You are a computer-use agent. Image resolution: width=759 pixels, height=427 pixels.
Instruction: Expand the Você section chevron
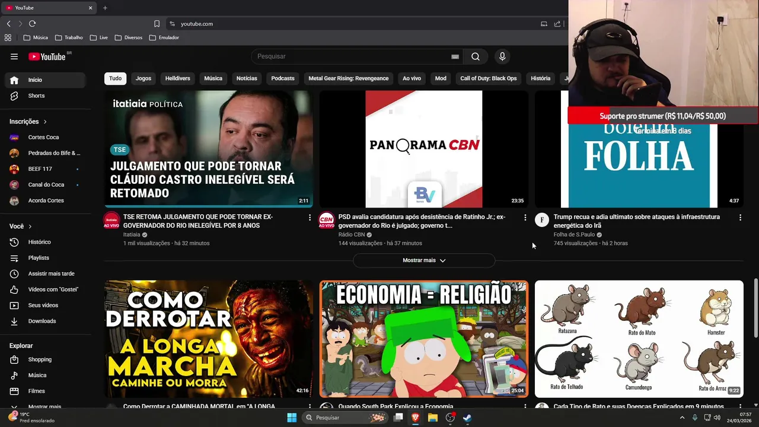[30, 227]
